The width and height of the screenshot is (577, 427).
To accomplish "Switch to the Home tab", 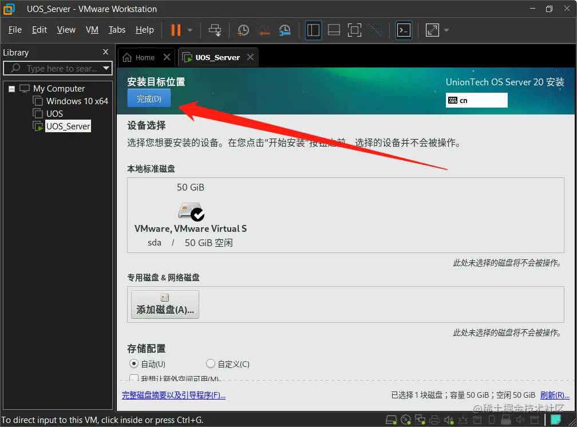I will click(x=141, y=57).
